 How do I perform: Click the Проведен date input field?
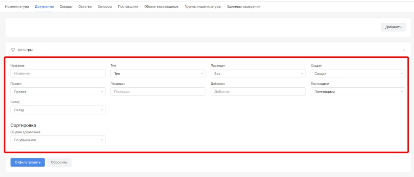click(x=158, y=92)
